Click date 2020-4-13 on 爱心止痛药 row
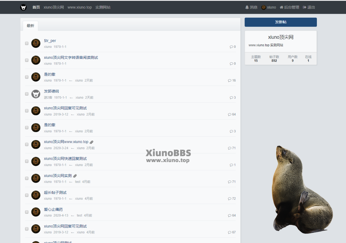The image size is (346, 243). pyautogui.click(x=61, y=215)
